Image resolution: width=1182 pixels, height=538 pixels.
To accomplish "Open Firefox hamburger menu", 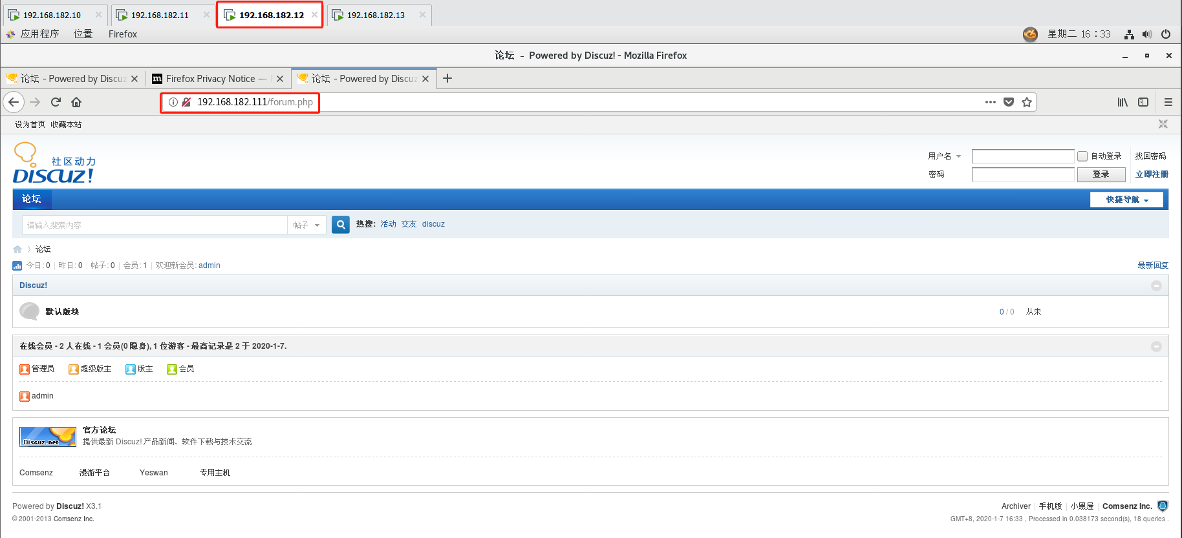I will click(1168, 102).
